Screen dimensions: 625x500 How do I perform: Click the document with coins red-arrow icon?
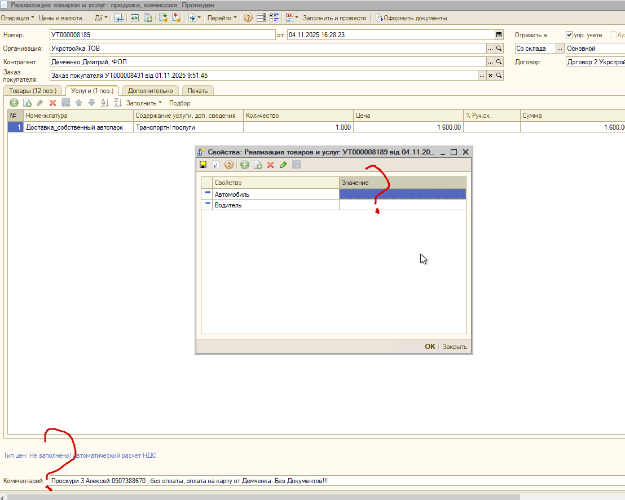(176, 18)
